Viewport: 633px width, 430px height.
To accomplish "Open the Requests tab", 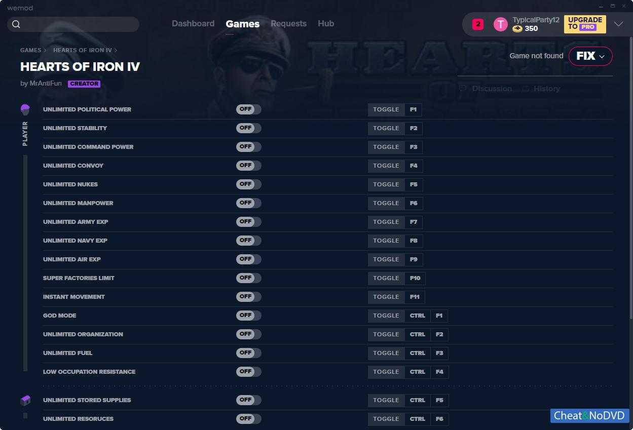I will 288,24.
